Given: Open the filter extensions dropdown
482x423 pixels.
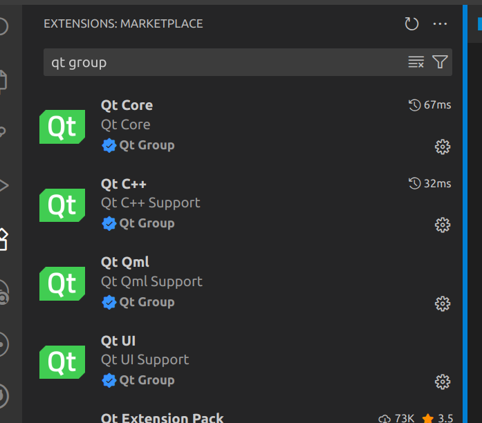Looking at the screenshot, I should tap(440, 62).
